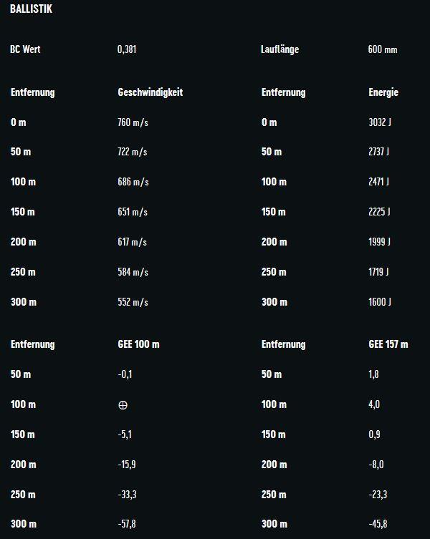
Task: Click the 686 m/s velocity value
Action: (133, 182)
